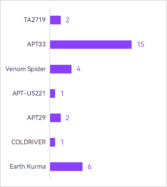Click the TA2719 value label 2
Screen dimensions: 167x187
pos(67,20)
